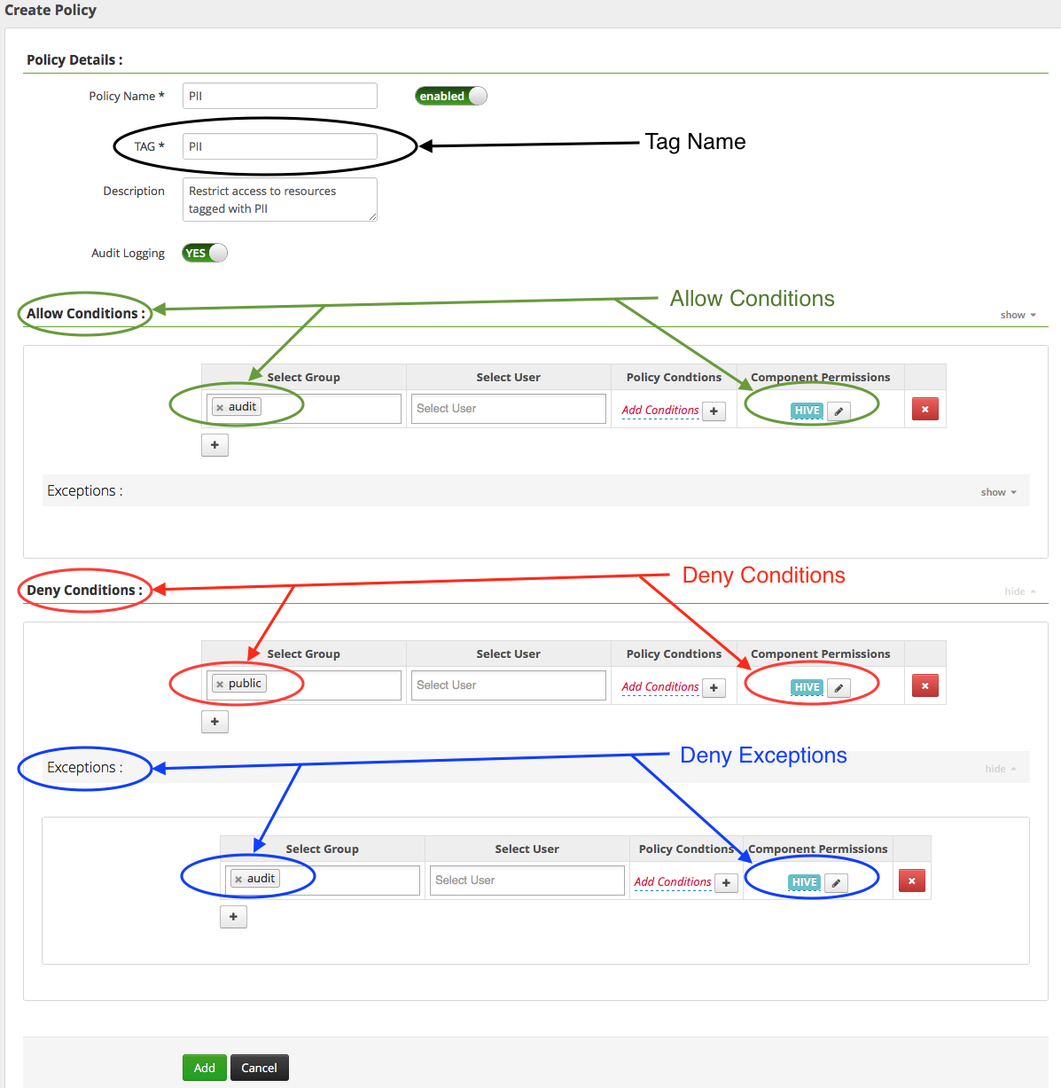Add new row below Allow Conditions table

215,445
